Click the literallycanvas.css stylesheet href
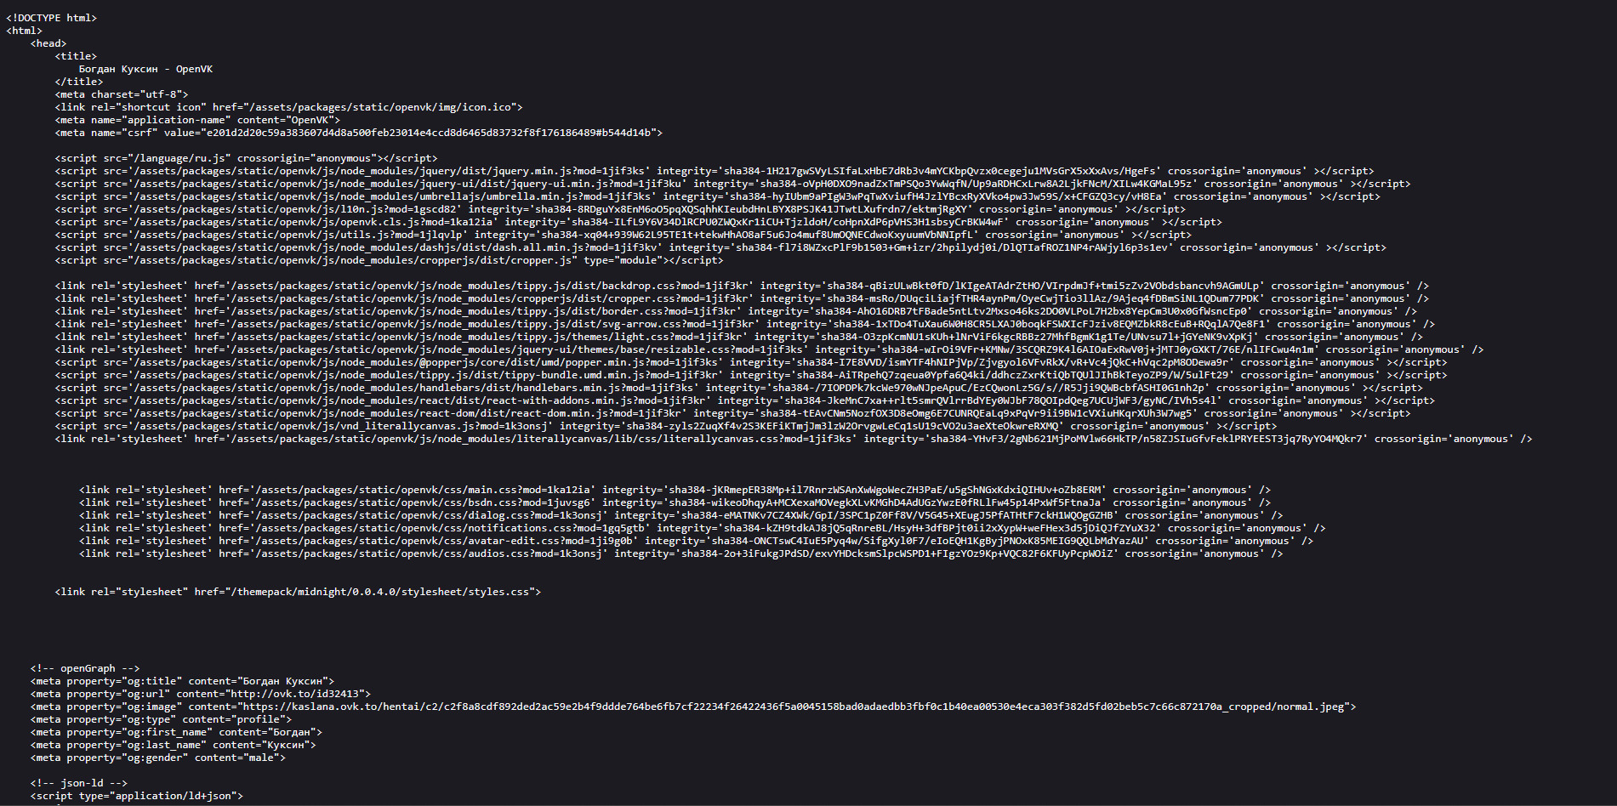Viewport: 1617px width, 806px height. click(526, 439)
